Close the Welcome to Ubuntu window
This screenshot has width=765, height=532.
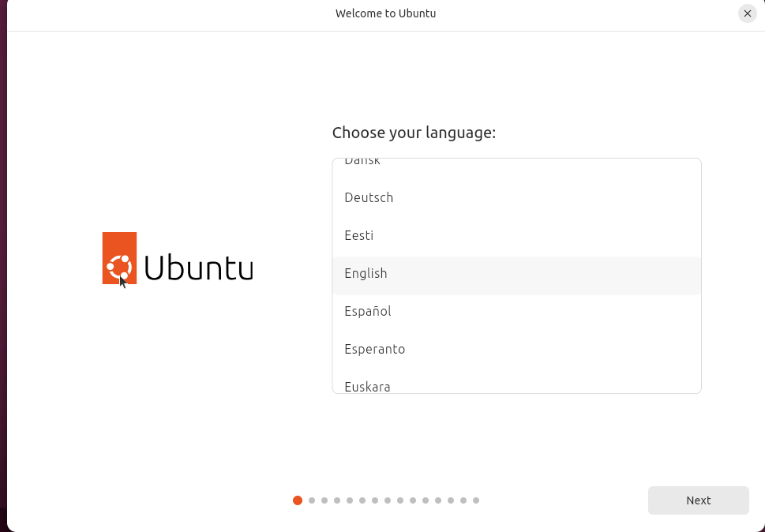(x=747, y=13)
